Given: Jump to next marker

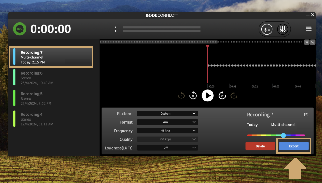Looking at the screenshot, I should pyautogui.click(x=234, y=96).
